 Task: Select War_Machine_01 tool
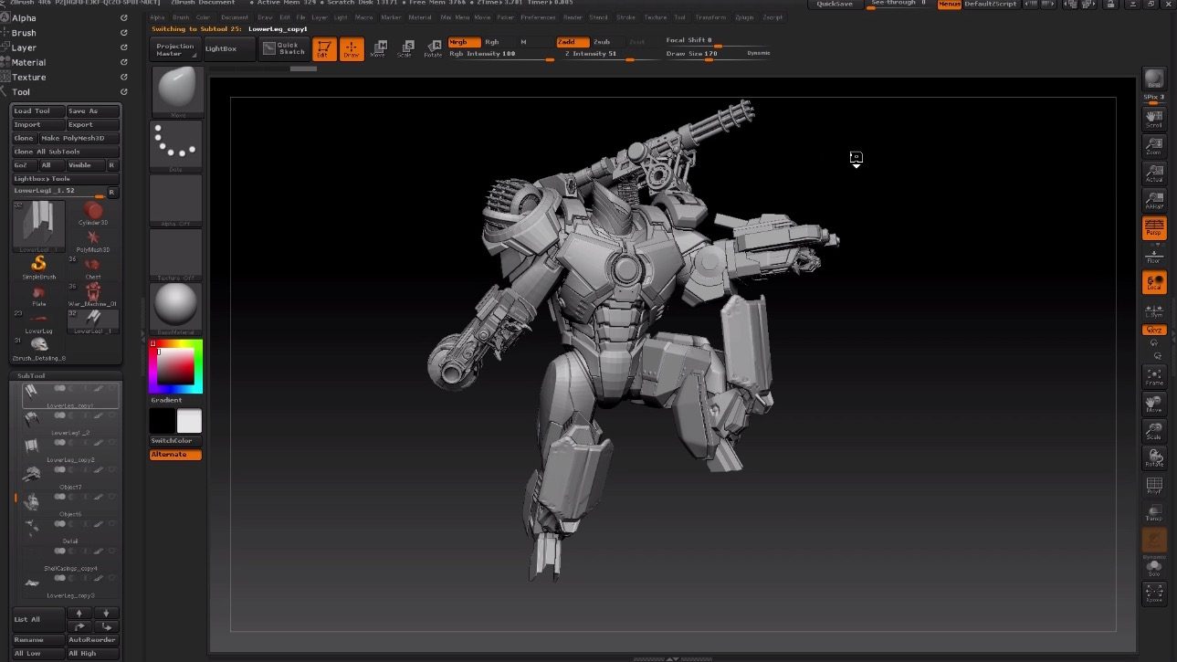click(x=92, y=293)
